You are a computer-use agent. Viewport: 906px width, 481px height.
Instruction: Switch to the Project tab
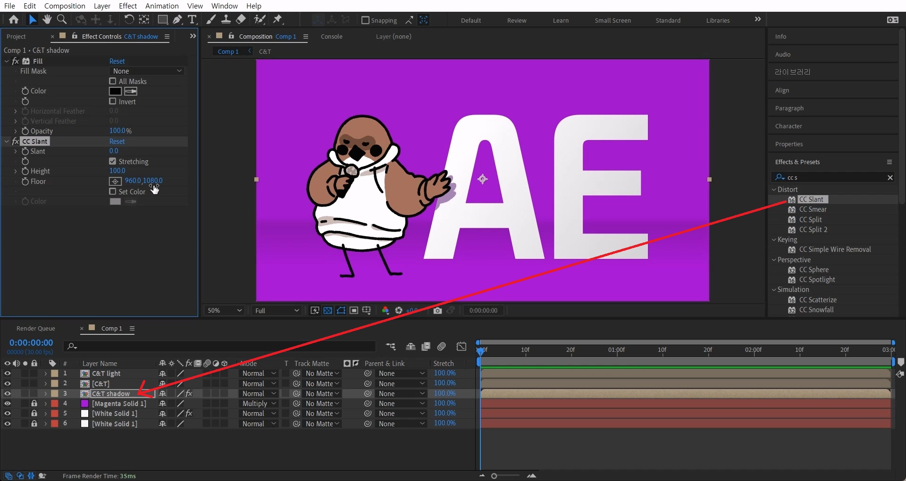point(16,36)
